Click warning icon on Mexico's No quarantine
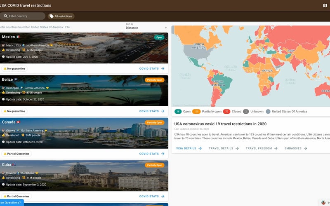Screen dimensions: 330x206 click(x=5, y=68)
